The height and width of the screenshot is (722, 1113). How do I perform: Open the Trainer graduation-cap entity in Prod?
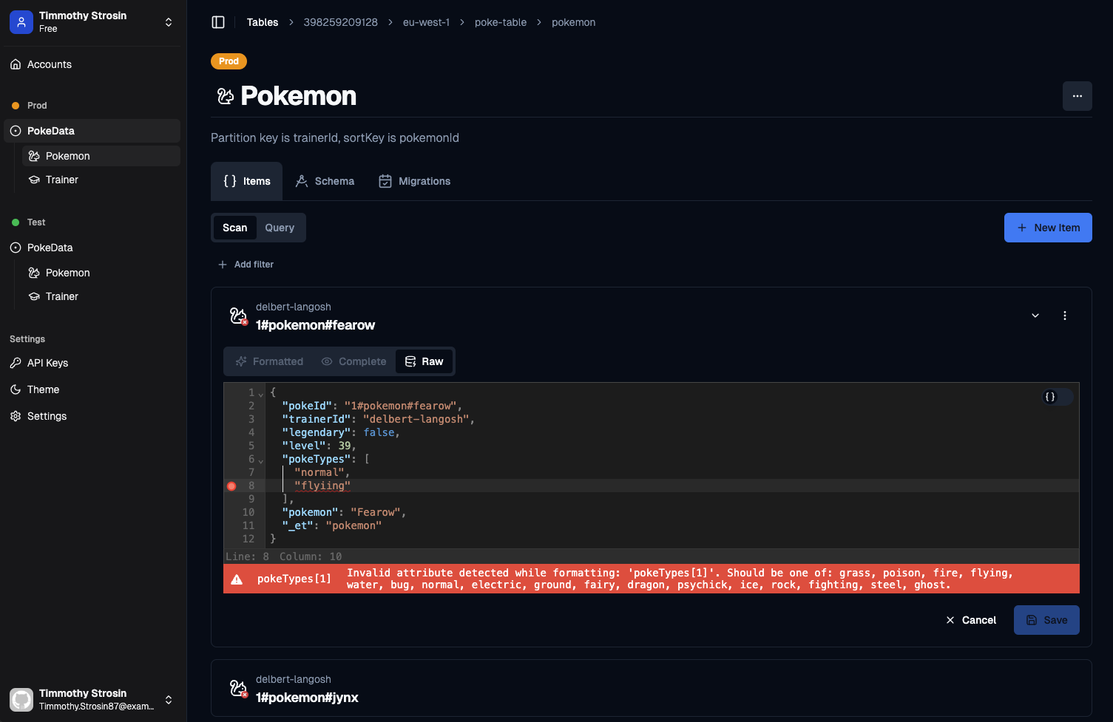(x=34, y=180)
